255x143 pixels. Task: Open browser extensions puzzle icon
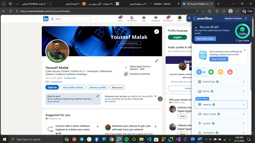209,11
